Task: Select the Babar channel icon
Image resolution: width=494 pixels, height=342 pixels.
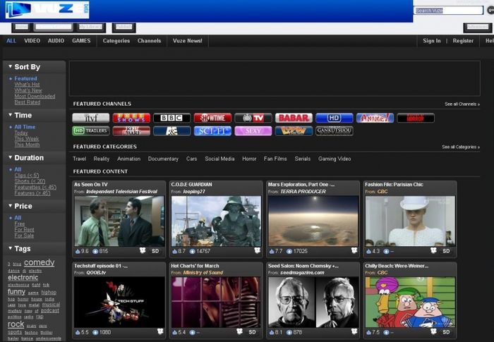Action: (x=294, y=118)
